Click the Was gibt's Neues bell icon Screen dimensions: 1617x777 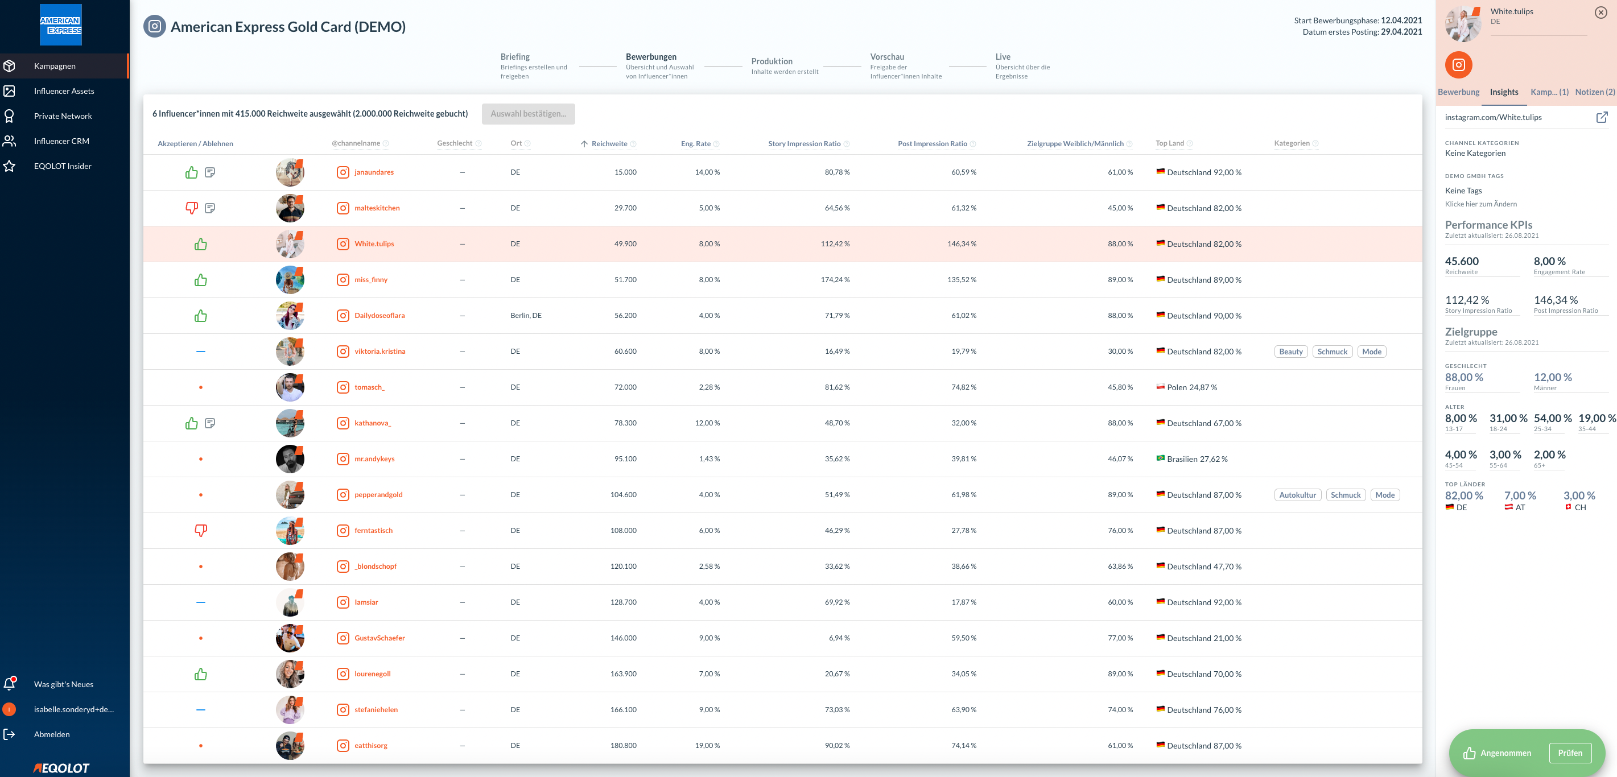10,684
